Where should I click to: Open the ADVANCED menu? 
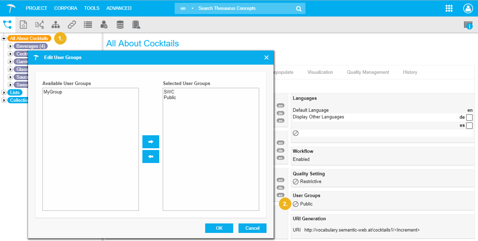pyautogui.click(x=119, y=8)
